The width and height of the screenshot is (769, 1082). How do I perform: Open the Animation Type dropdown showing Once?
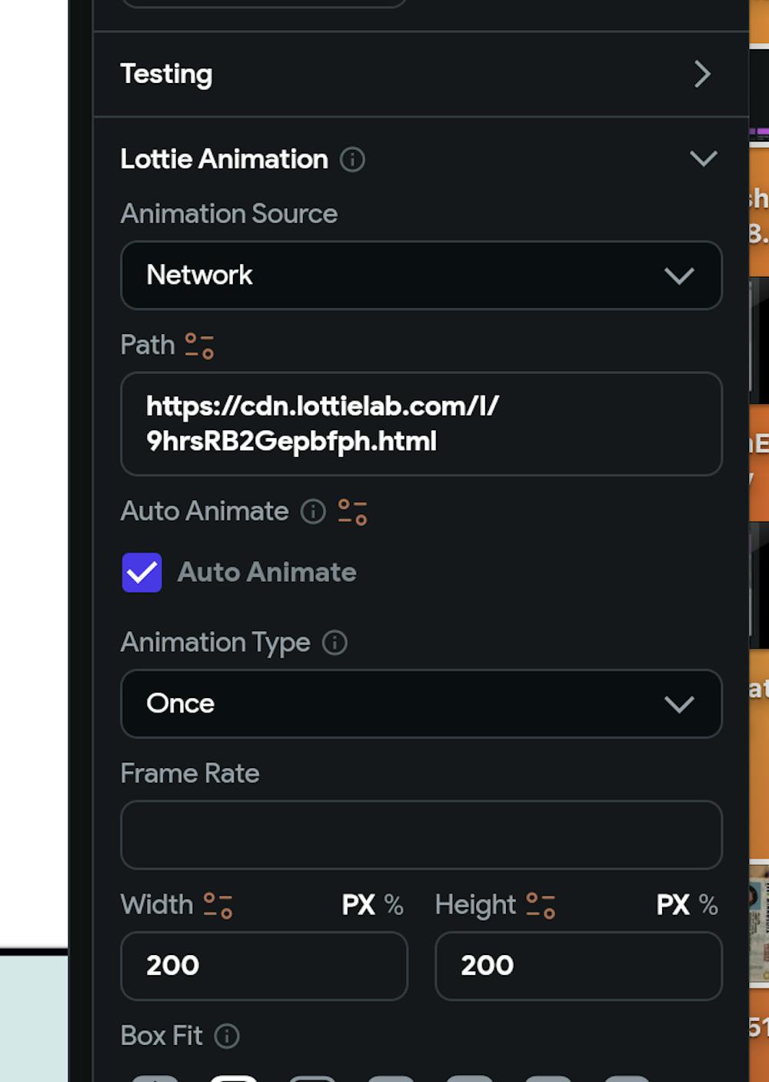pos(421,703)
